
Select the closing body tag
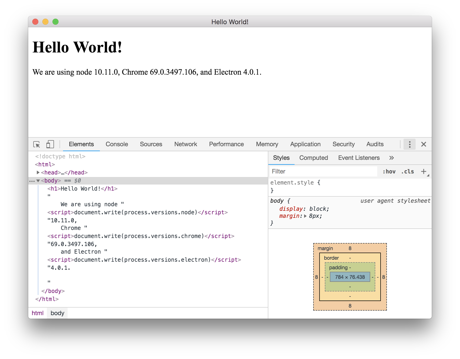[53, 291]
